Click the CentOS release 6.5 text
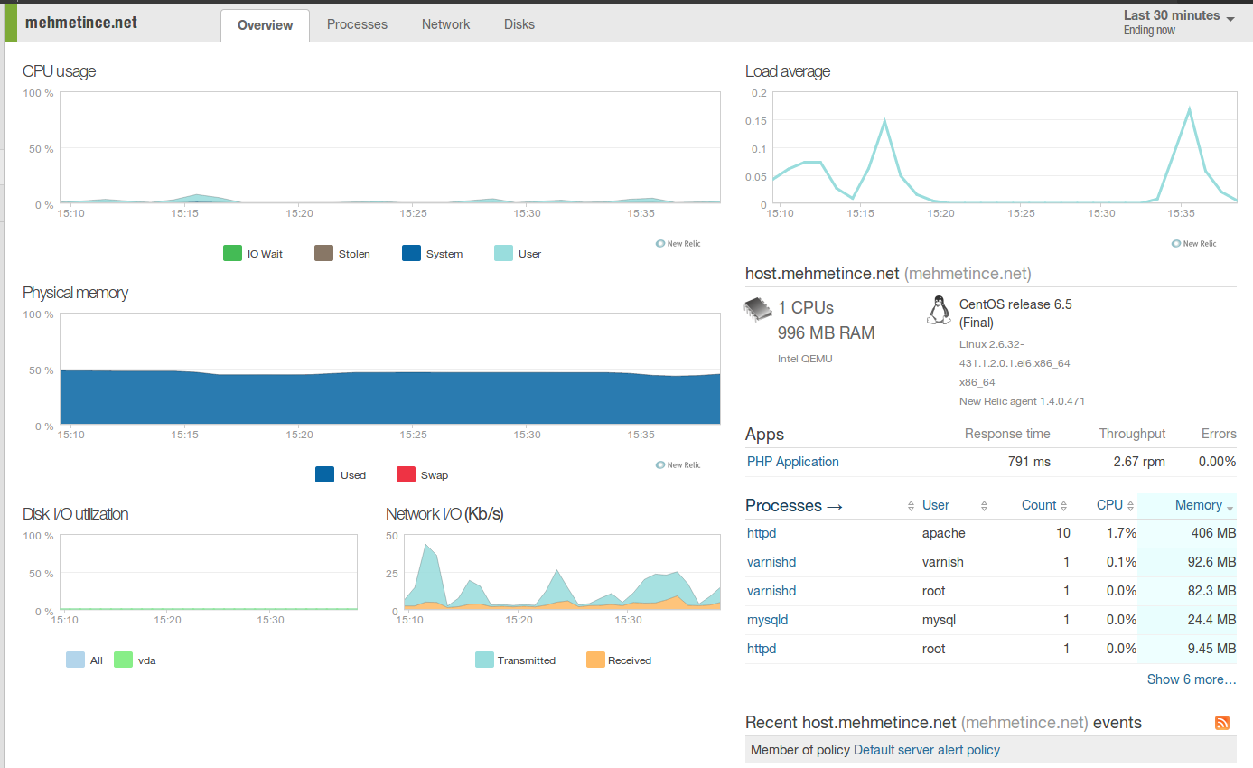 1015,313
